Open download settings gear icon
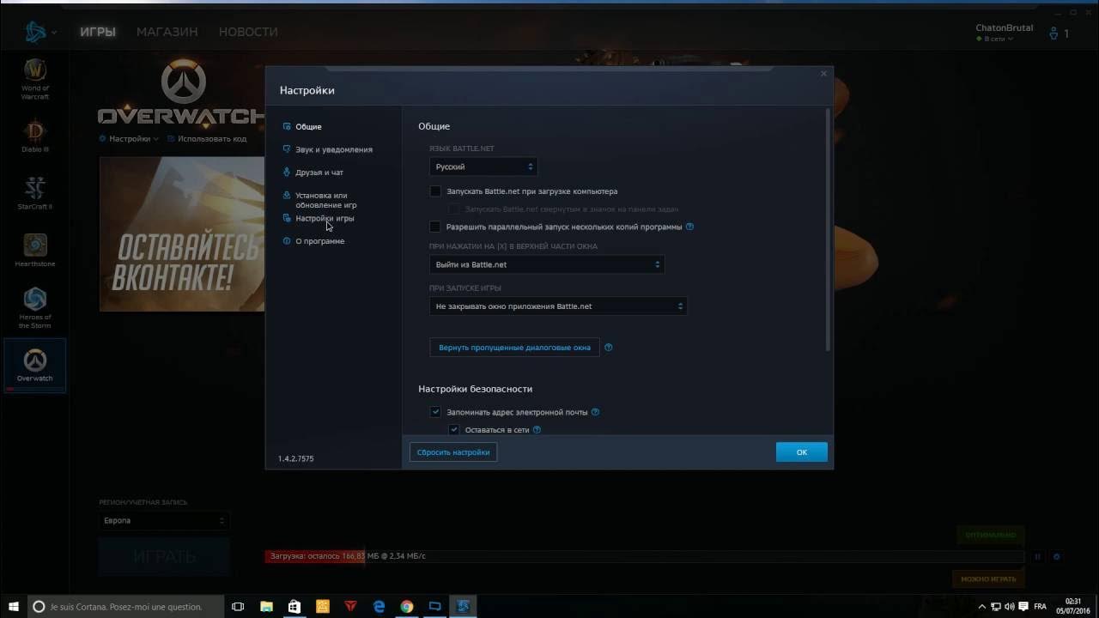Screen dimensions: 1099x618 click(1056, 556)
